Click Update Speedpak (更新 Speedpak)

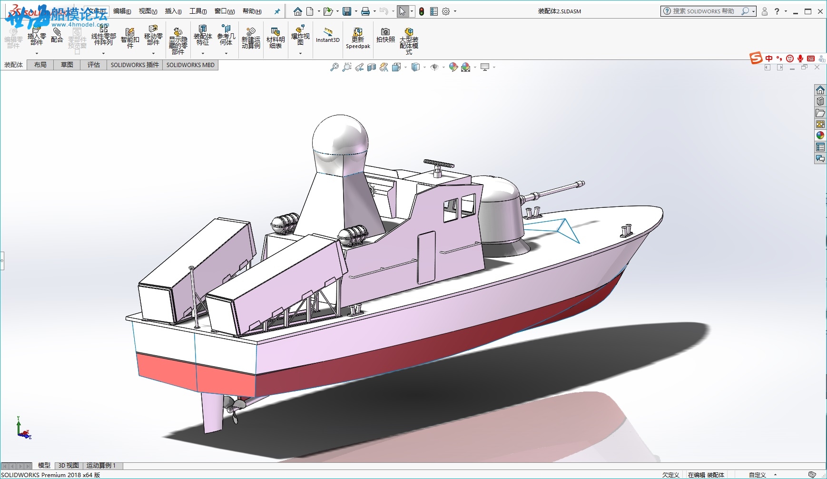(358, 38)
